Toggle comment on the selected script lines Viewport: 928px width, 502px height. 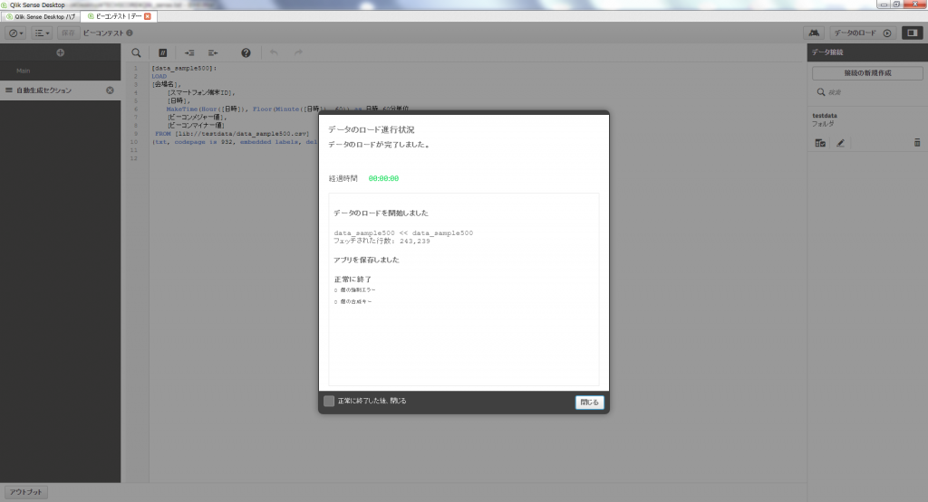click(163, 53)
